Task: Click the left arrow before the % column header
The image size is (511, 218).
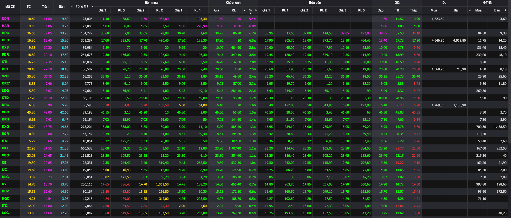Action: 245,10
